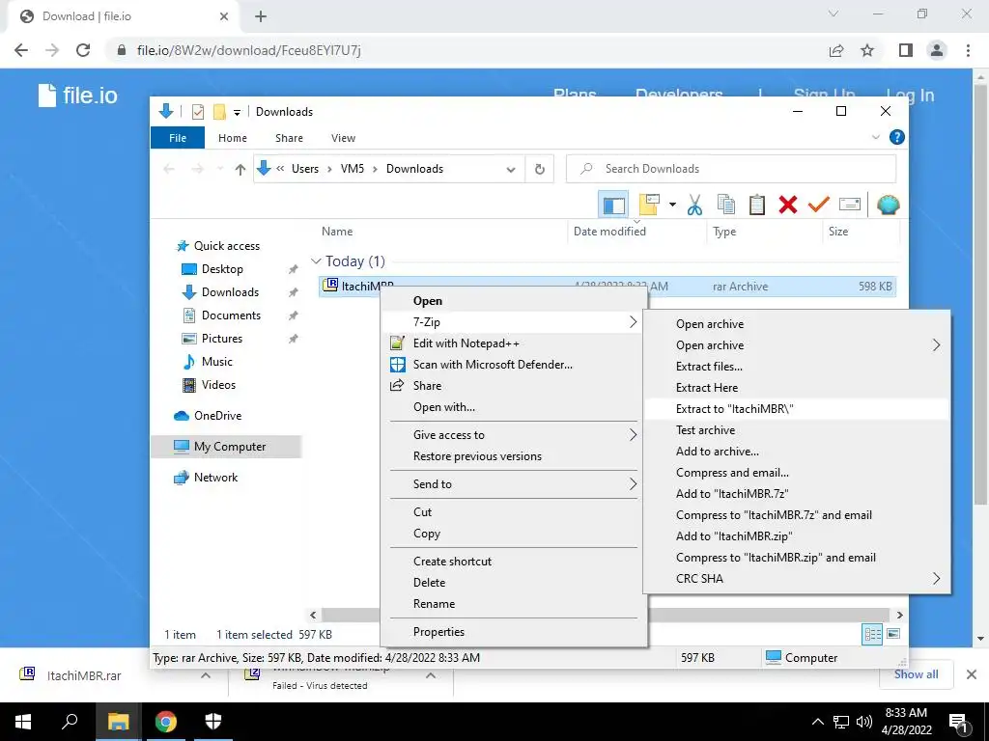Open the Home ribbon tab
This screenshot has width=989, height=741.
(x=233, y=138)
